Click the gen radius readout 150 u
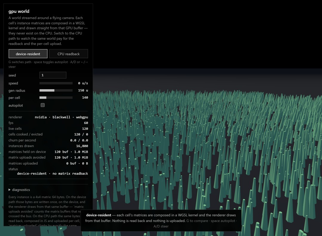The height and width of the screenshot is (236, 322). pyautogui.click(x=83, y=90)
